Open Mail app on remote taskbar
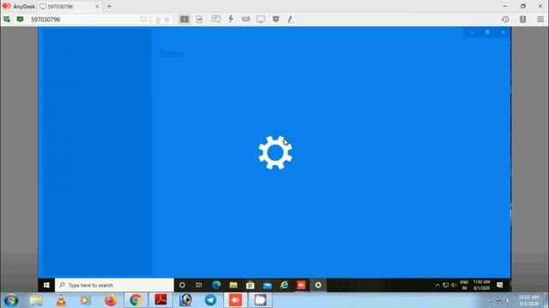The width and height of the screenshot is (549, 308). click(x=267, y=285)
